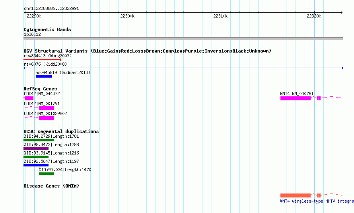The height and width of the screenshot is (213, 354).
Task: Click the 22320k ruler position label
Action: (x=314, y=16)
